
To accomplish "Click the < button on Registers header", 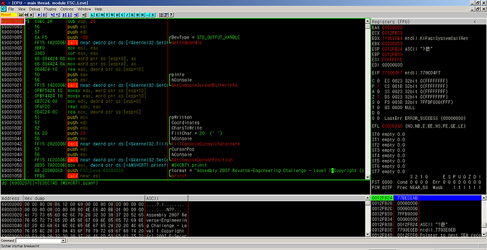I will (x=475, y=22).
